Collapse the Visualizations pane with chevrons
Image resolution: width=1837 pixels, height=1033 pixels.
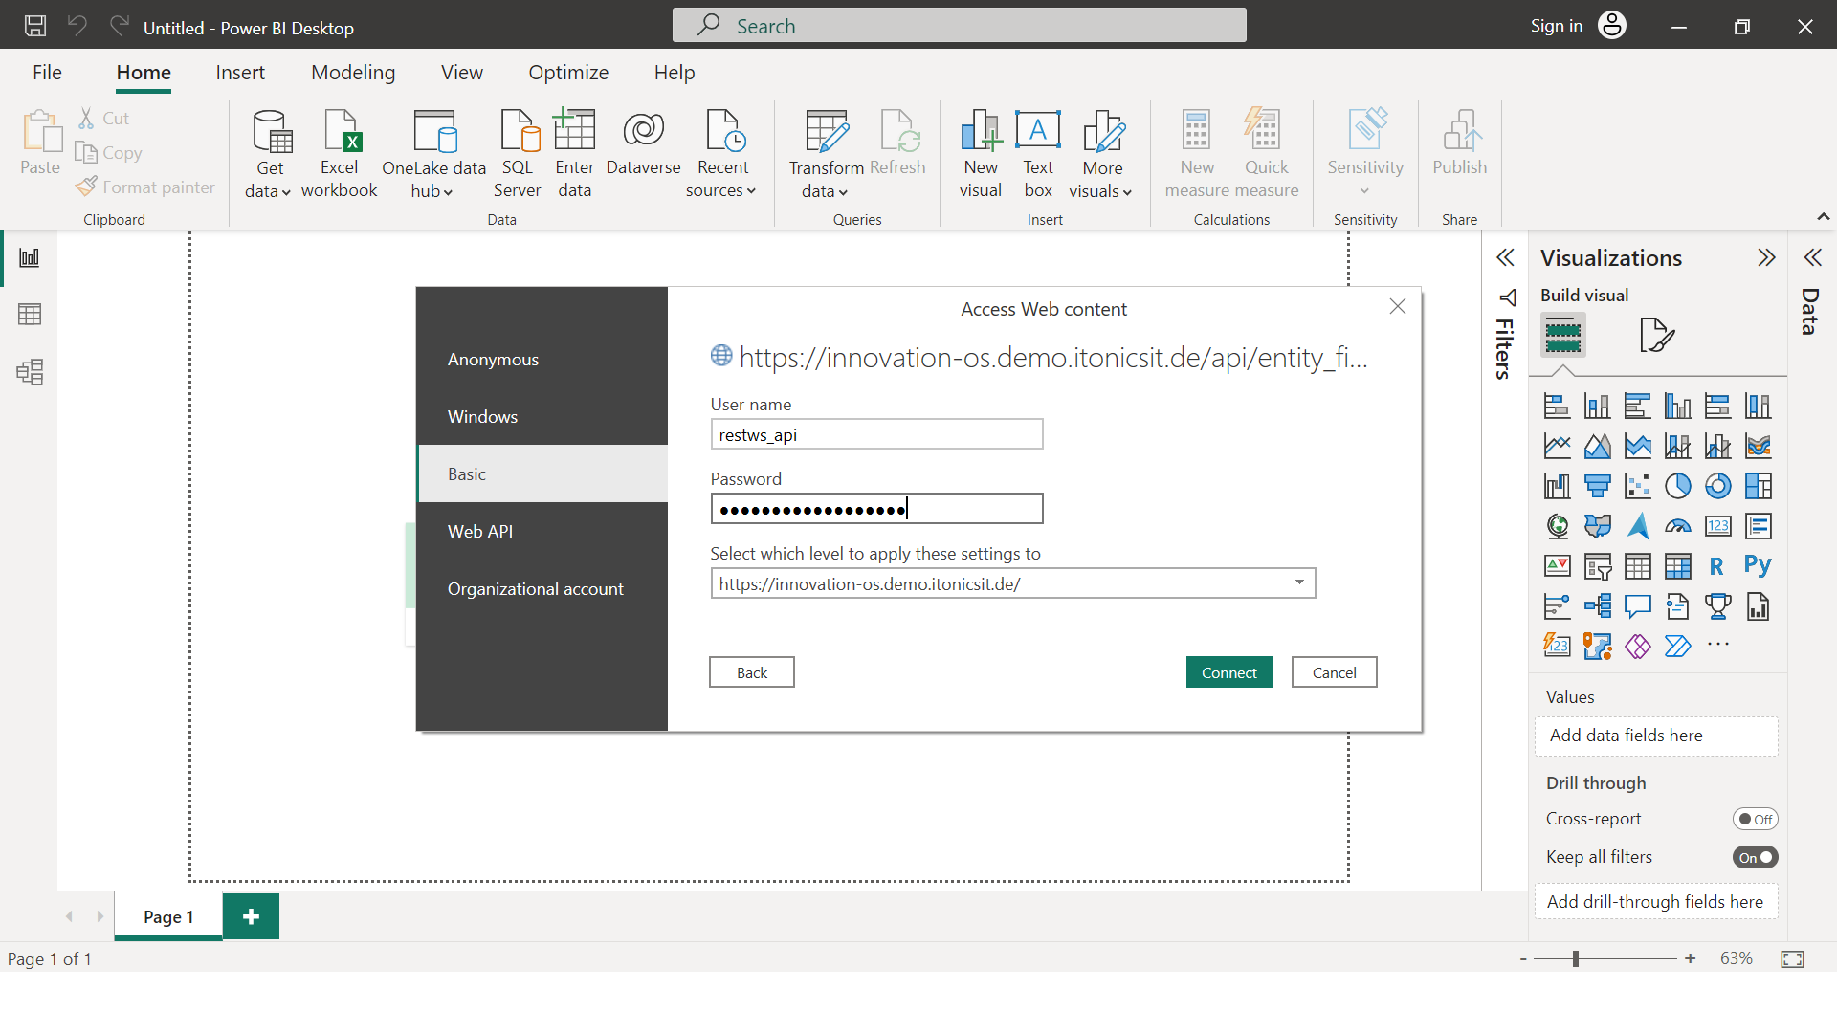click(1766, 257)
